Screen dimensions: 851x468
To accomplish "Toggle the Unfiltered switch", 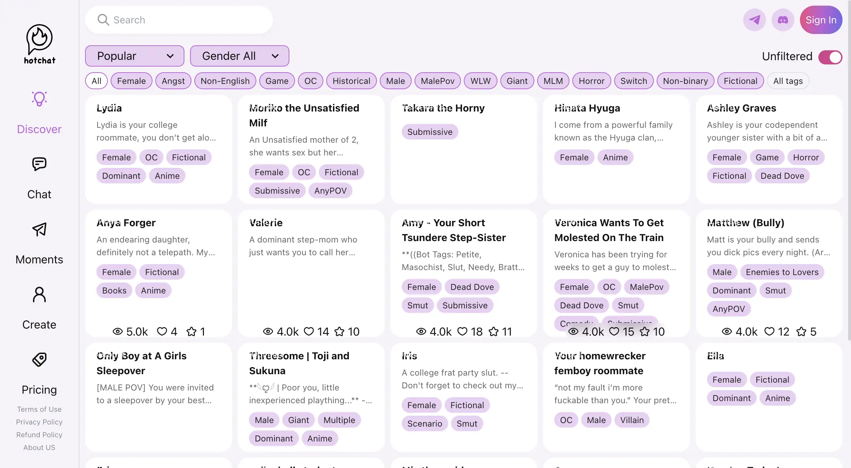I will (830, 57).
